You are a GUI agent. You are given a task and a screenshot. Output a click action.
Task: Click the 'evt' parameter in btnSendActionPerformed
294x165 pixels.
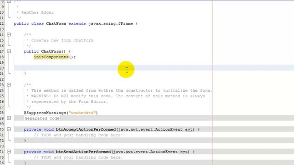[x=184, y=152]
